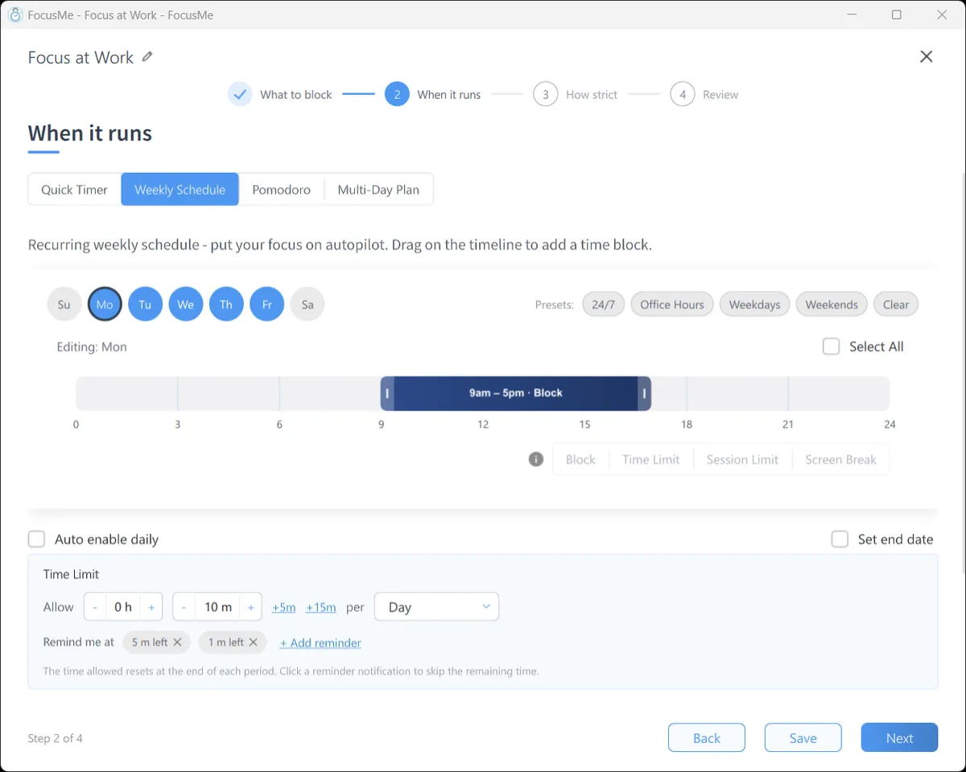Click the 10 m minutes field
Image resolution: width=966 pixels, height=772 pixels.
click(217, 607)
